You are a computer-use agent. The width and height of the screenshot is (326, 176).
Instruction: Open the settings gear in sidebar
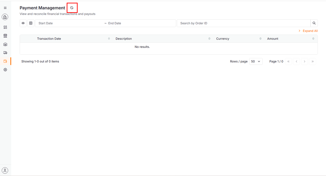pos(5,70)
